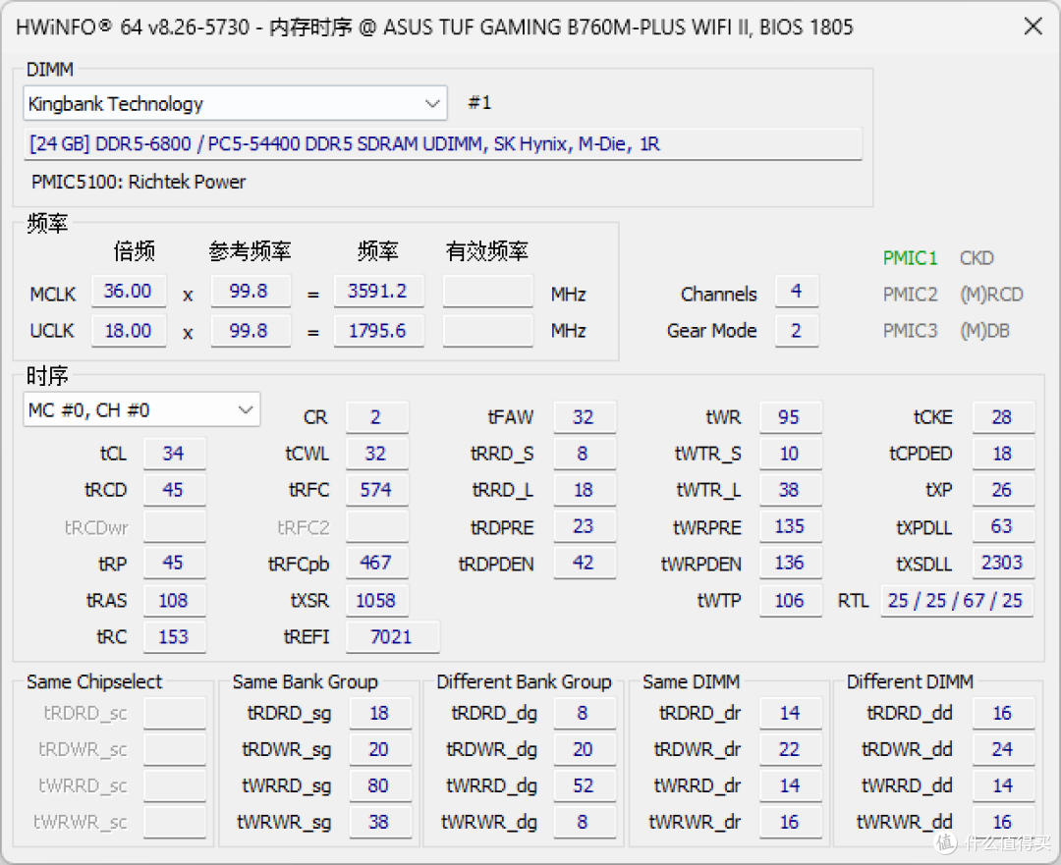Click the tWTP value 106
1061x865 pixels.
(790, 601)
